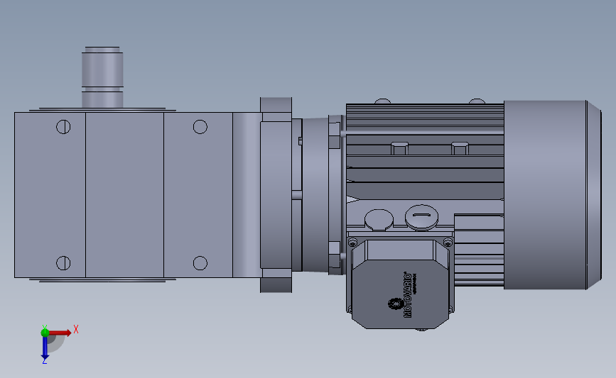Select the output shaft above the gearbox
This screenshot has height=378, width=616.
tap(102, 77)
